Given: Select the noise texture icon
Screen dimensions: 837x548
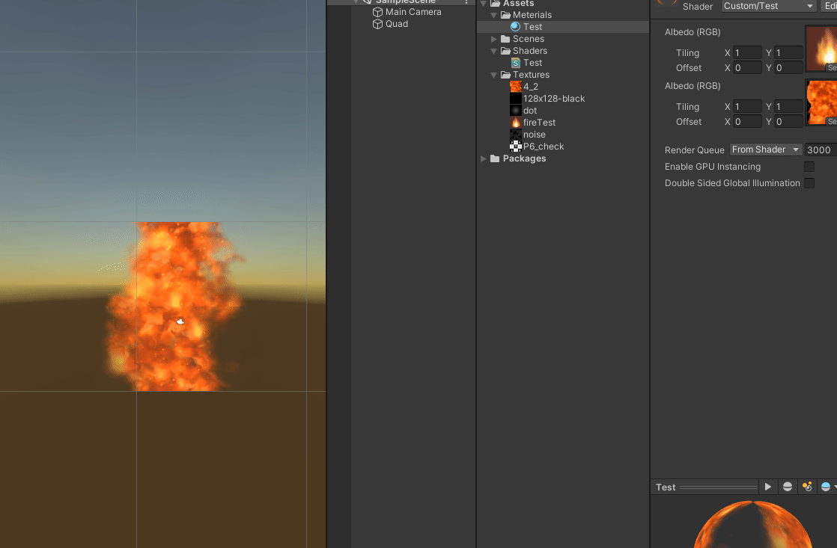Looking at the screenshot, I should 515,135.
